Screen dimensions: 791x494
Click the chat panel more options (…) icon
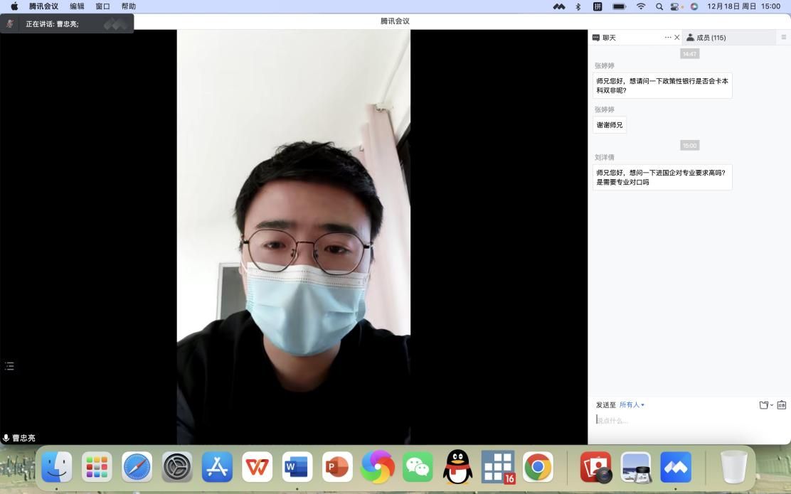(x=667, y=38)
